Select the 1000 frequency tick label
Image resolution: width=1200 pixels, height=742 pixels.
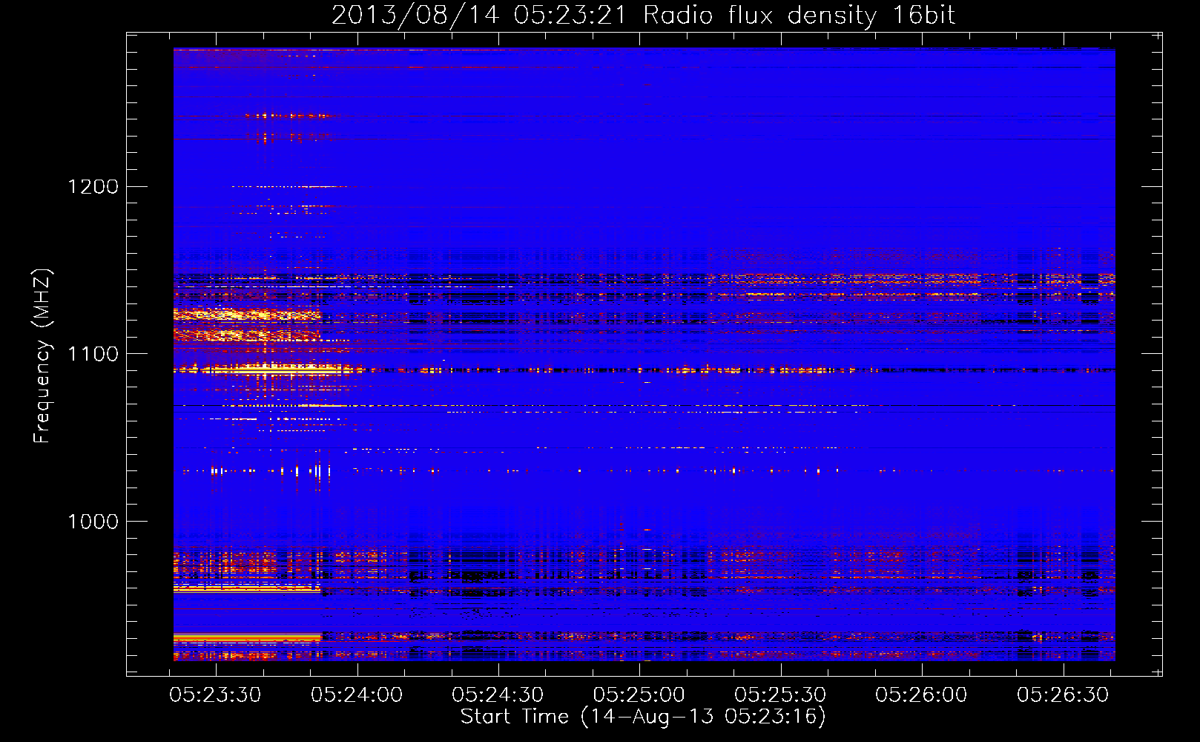coord(93,522)
